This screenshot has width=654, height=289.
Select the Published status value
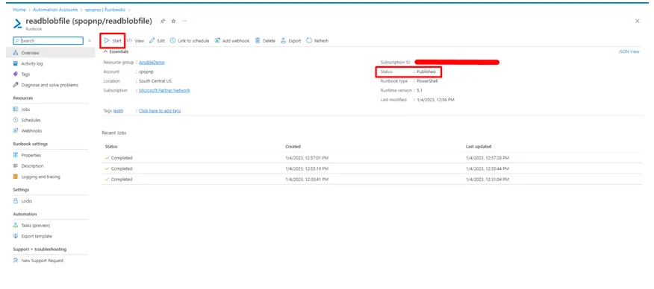pyautogui.click(x=426, y=72)
